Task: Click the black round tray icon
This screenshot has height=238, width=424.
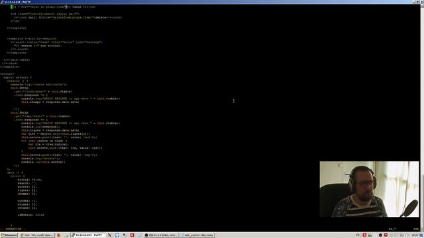Action: (380, 235)
